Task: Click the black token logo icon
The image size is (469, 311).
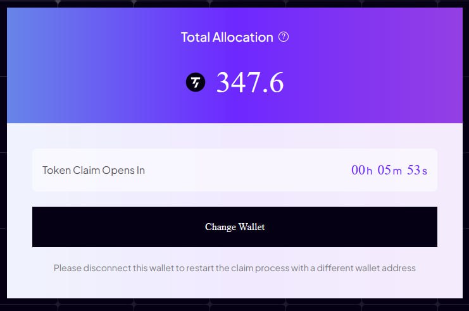Action: coord(196,82)
